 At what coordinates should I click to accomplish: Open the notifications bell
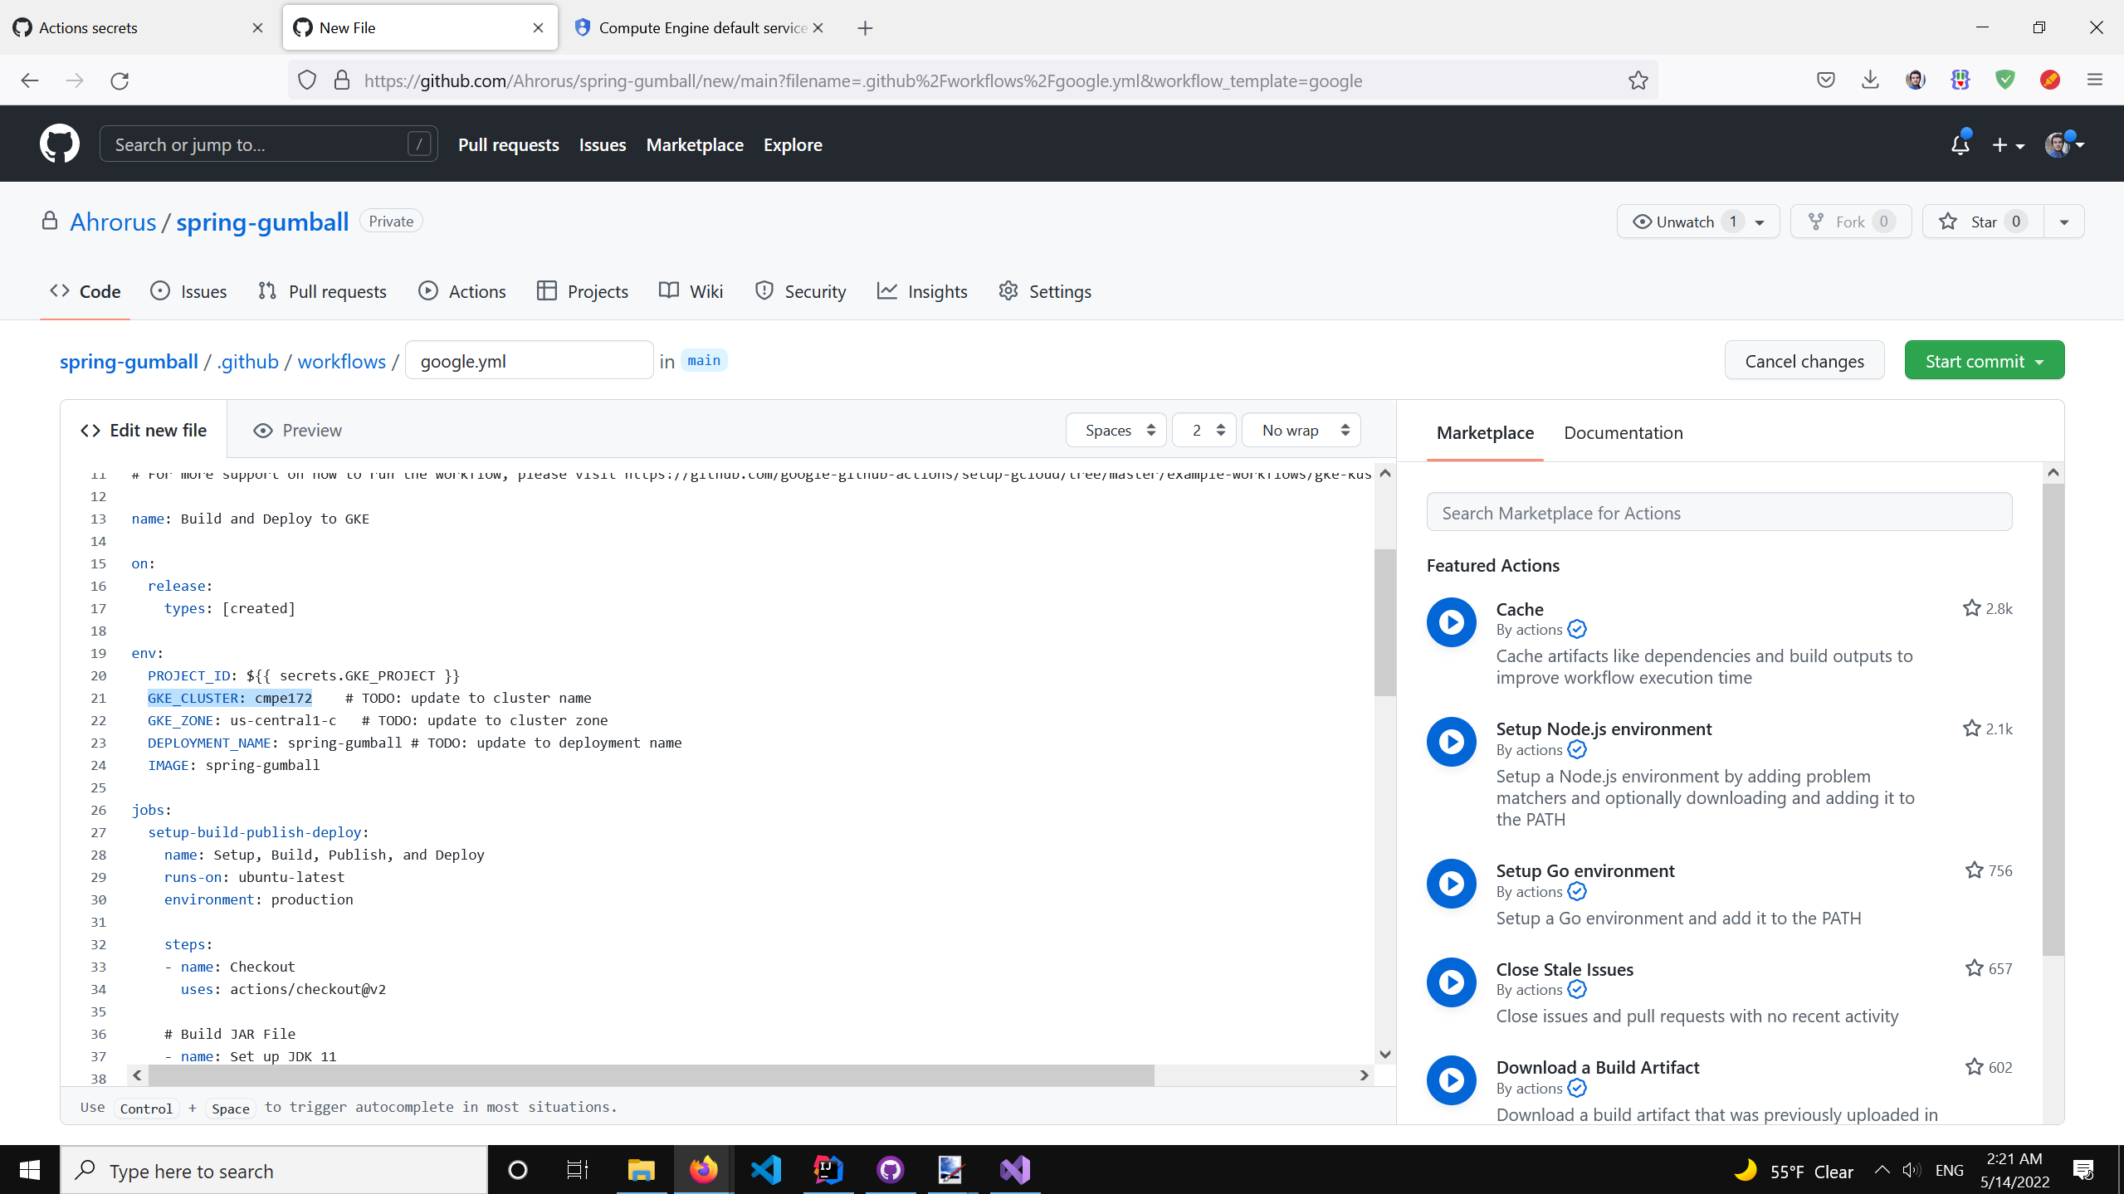[x=1960, y=145]
